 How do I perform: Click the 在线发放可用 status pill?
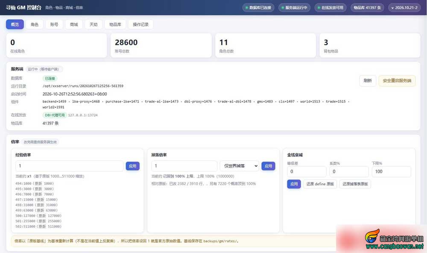[330, 8]
